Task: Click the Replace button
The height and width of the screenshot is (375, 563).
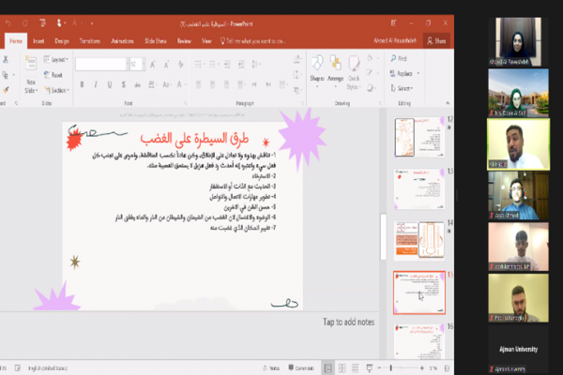Action: [x=403, y=71]
